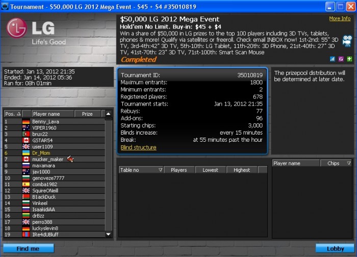Screen dimensions: 357x257
Task: Click the Australian flag beside VIPER1960
Action: pyautogui.click(x=26, y=127)
